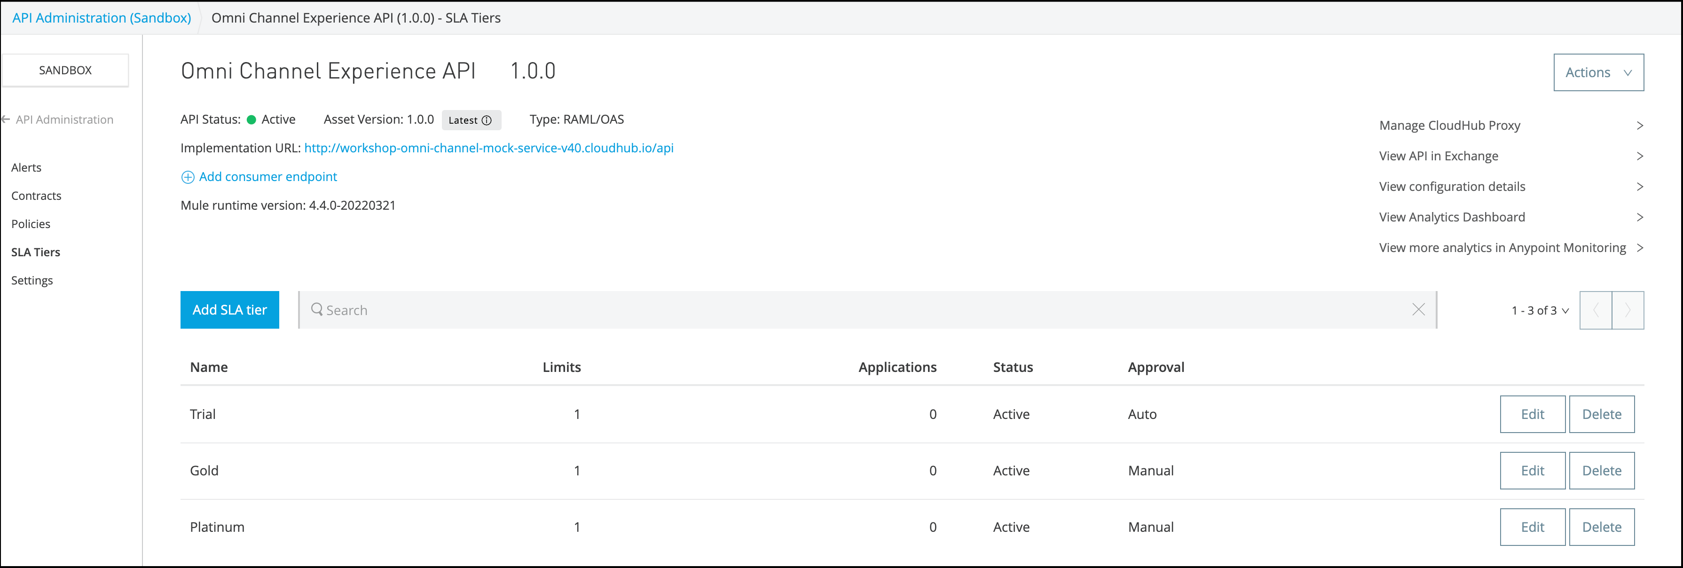Click the search magnifier icon
This screenshot has width=1683, height=568.
pos(317,309)
